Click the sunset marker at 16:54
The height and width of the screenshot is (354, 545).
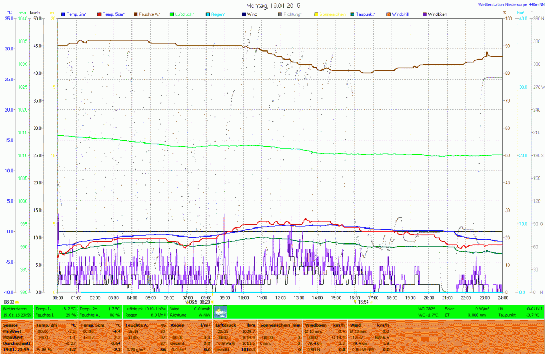[354, 301]
